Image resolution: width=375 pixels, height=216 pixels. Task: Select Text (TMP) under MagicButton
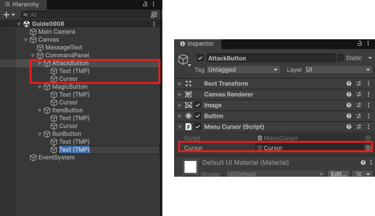[74, 95]
